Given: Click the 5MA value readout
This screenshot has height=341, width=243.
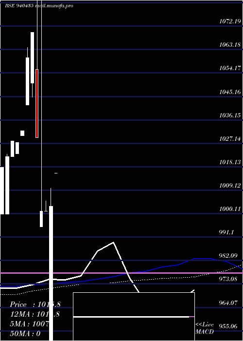Looking at the screenshot, I should coord(29,324).
